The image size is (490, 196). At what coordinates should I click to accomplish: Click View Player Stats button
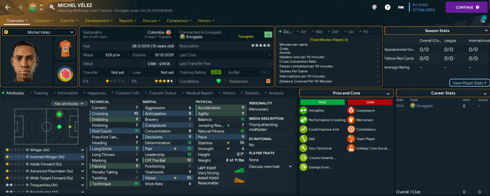[469, 83]
